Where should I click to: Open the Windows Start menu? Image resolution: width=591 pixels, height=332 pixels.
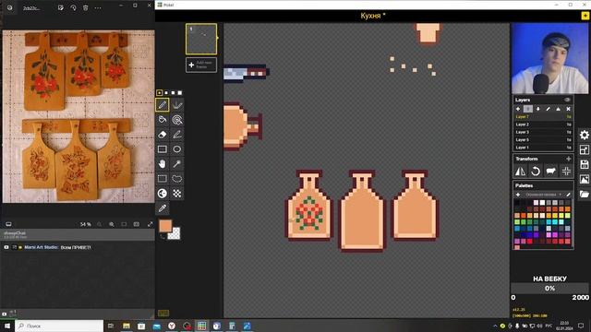6,326
